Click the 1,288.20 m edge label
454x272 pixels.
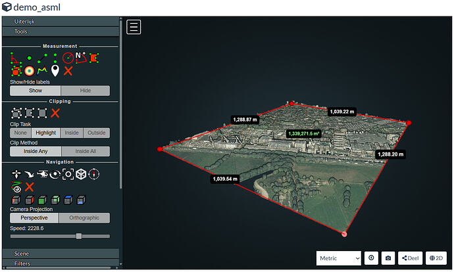[390, 154]
